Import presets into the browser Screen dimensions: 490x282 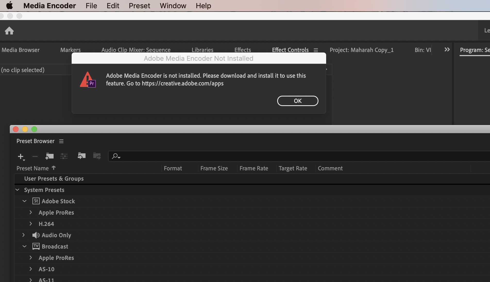(x=81, y=156)
